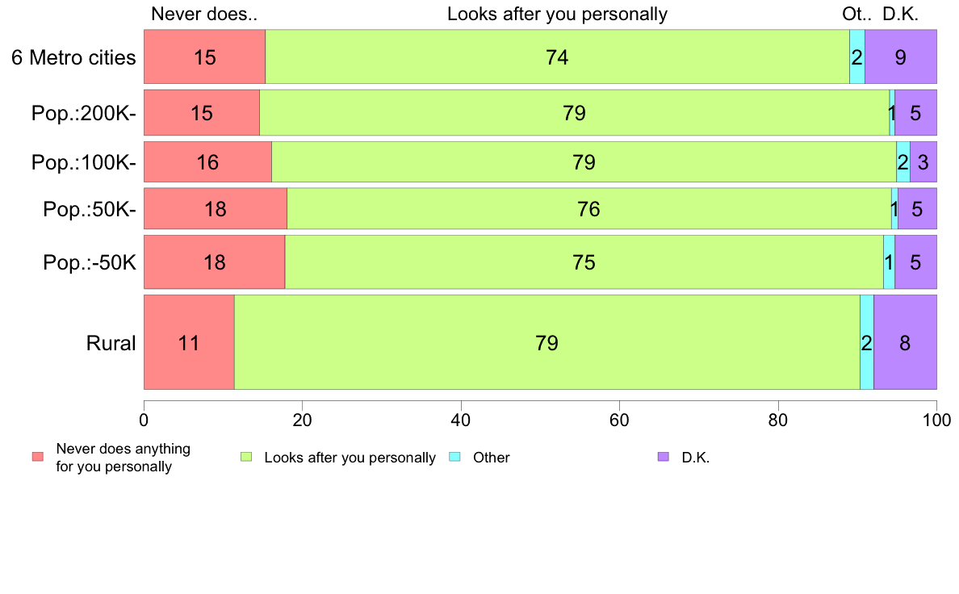959x594 pixels.
Task: Select the Rural cyan Other segment showing 2
Action: pyautogui.click(x=867, y=342)
